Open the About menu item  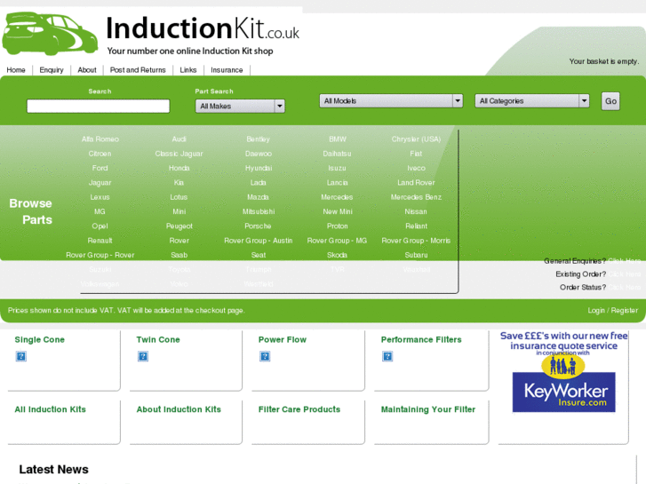(x=87, y=70)
